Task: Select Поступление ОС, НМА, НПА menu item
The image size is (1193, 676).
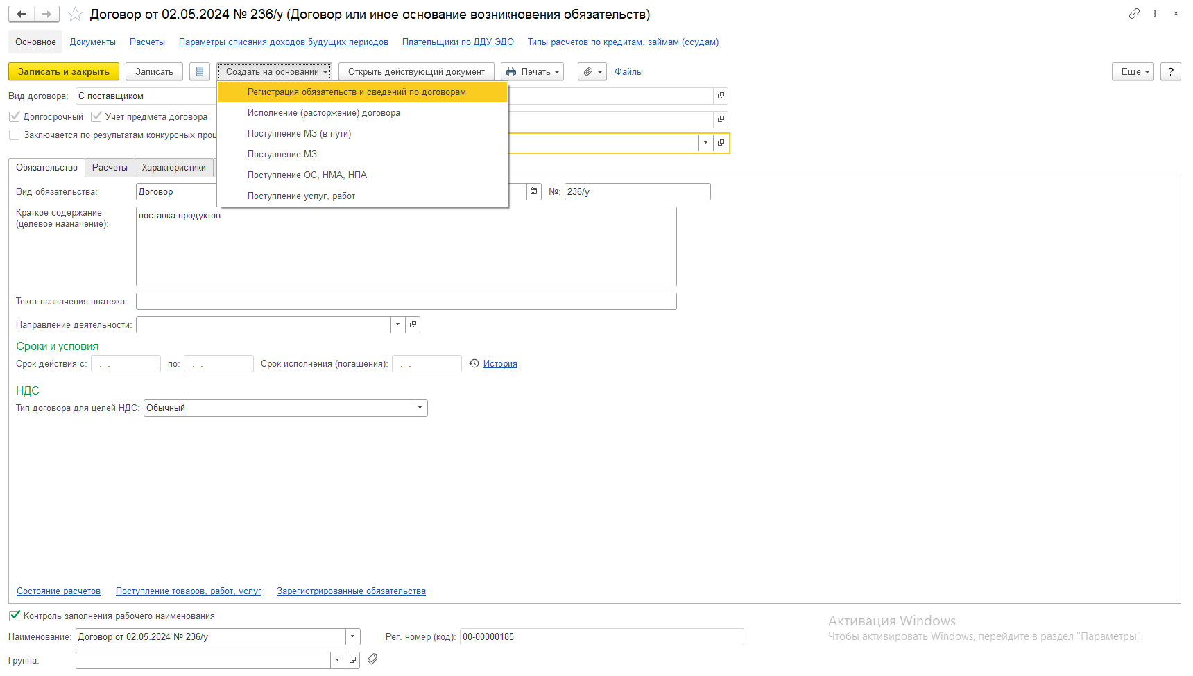Action: (363, 175)
